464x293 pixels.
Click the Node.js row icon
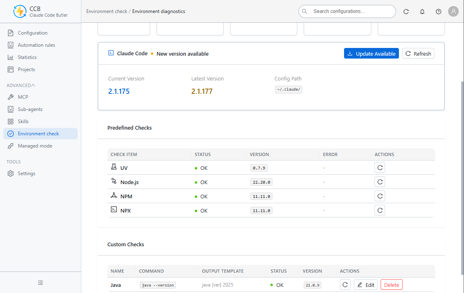pyautogui.click(x=113, y=181)
